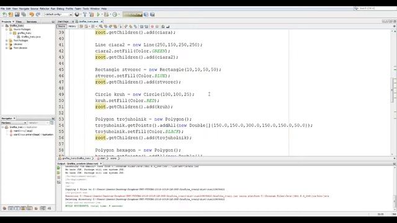The width and height of the screenshot is (397, 223).
Task: Click the Comment line editor icon
Action: tap(163, 26)
